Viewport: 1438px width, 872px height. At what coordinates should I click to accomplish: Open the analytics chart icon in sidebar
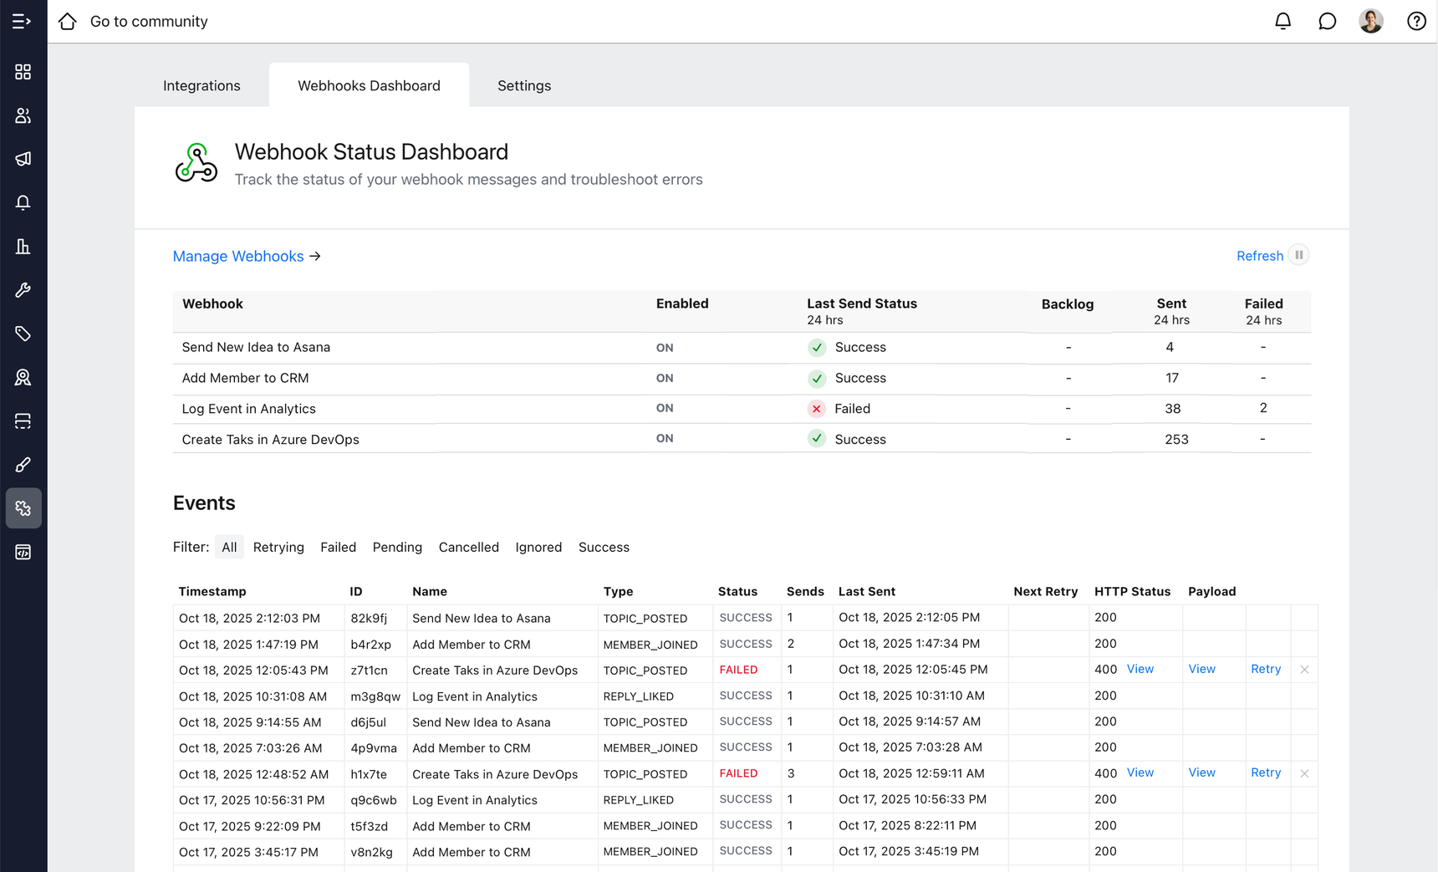tap(23, 247)
